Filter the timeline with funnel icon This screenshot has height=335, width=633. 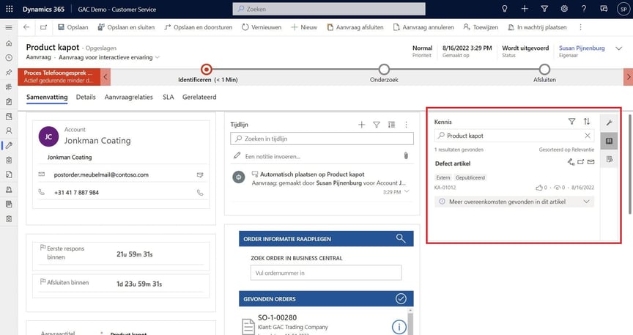pos(377,125)
